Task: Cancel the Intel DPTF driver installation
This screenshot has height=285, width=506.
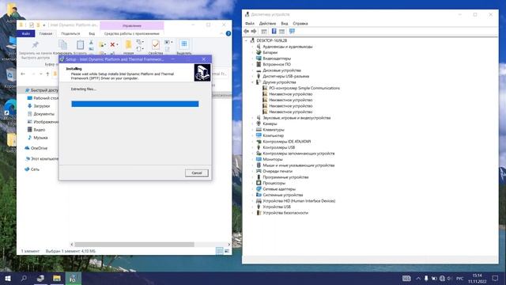Action: [197, 173]
